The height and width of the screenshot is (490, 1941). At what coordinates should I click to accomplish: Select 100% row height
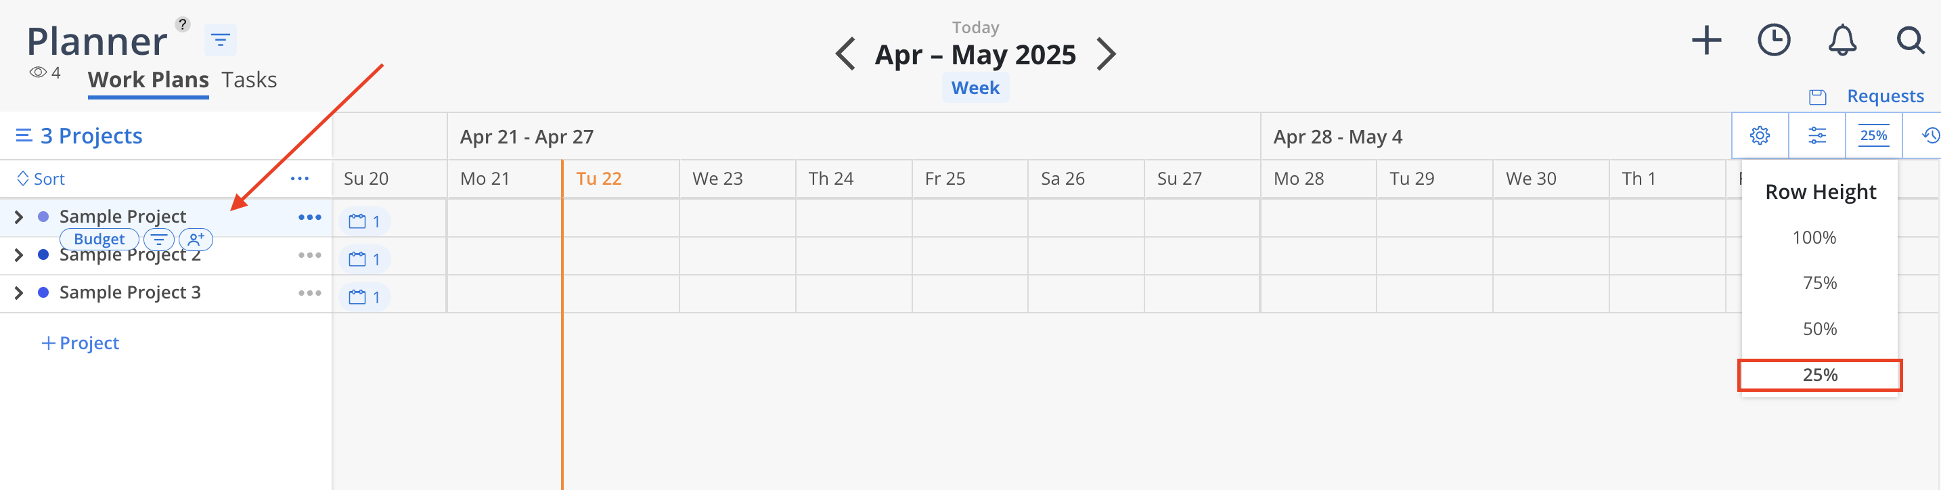click(x=1814, y=238)
